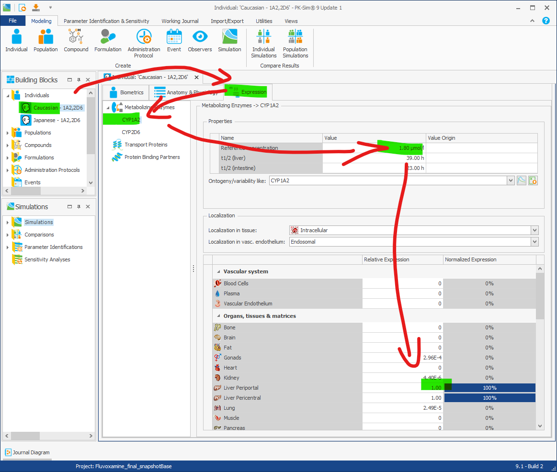Pin the Building Blocks panel
This screenshot has height=472, width=557.
click(x=79, y=80)
